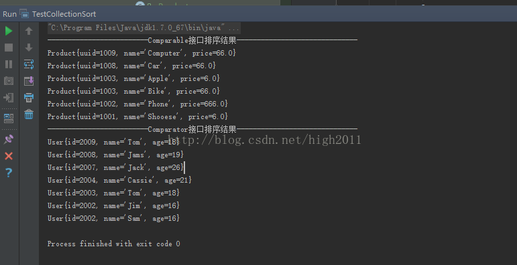This screenshot has height=265, width=517.
Task: Open Help with the question mark
Action: tap(9, 173)
